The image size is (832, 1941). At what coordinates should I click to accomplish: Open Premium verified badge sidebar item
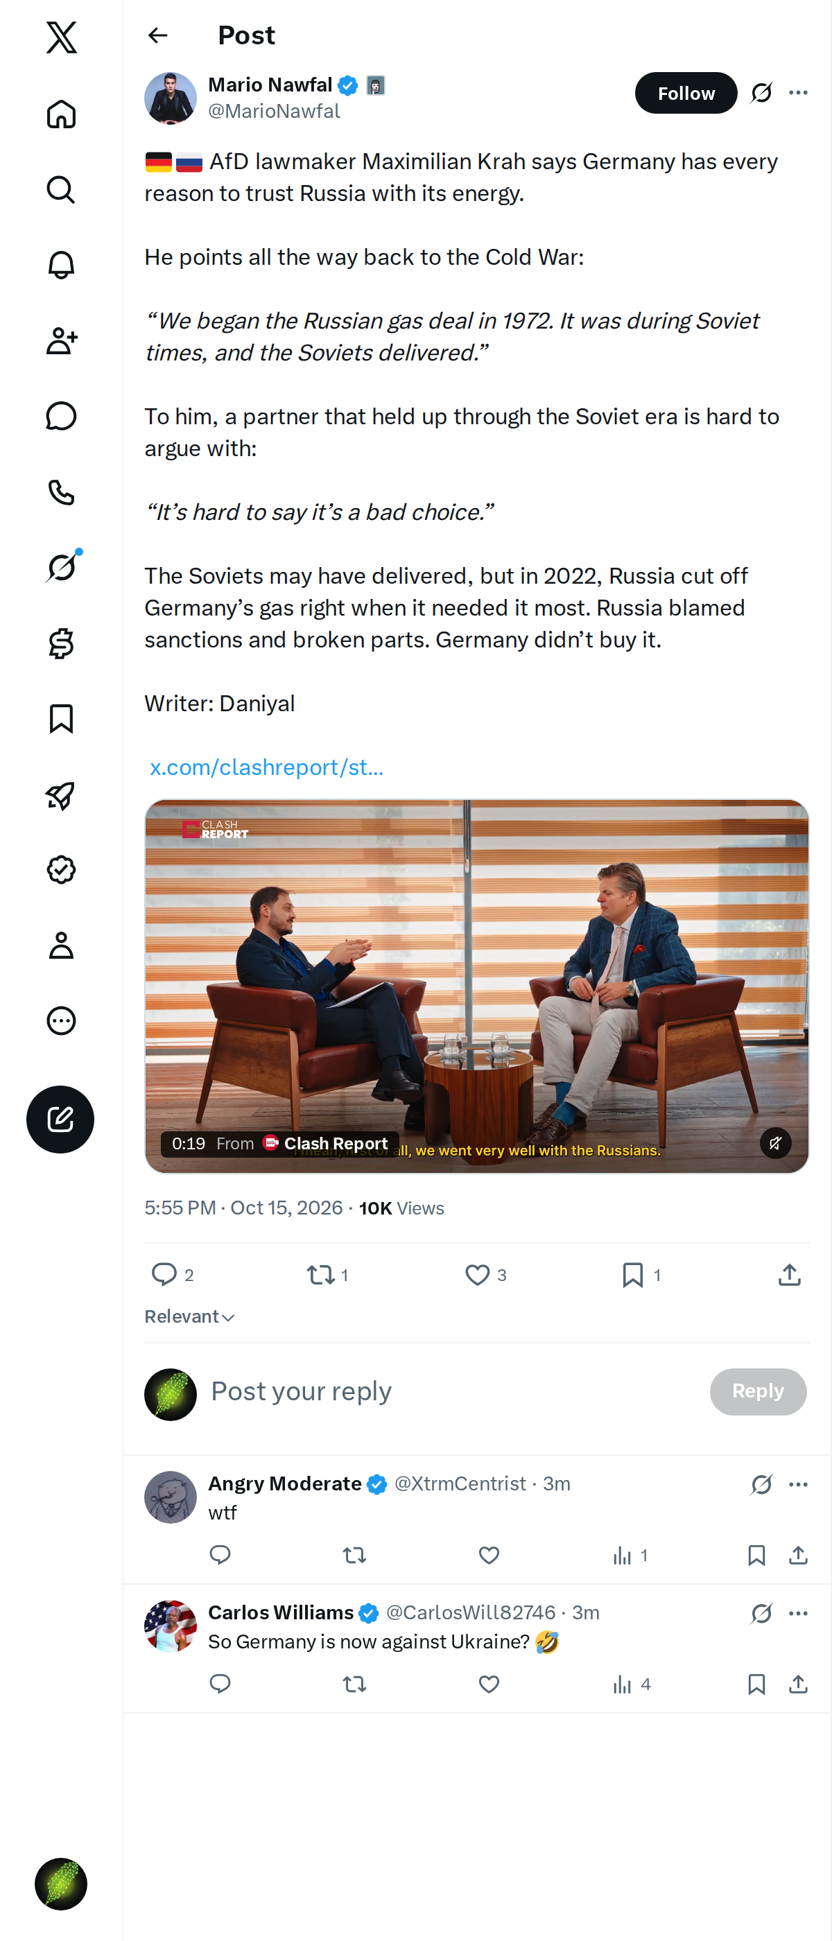[61, 869]
